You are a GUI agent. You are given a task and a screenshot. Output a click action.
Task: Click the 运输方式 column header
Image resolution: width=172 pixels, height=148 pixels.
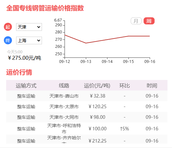tap(26, 86)
